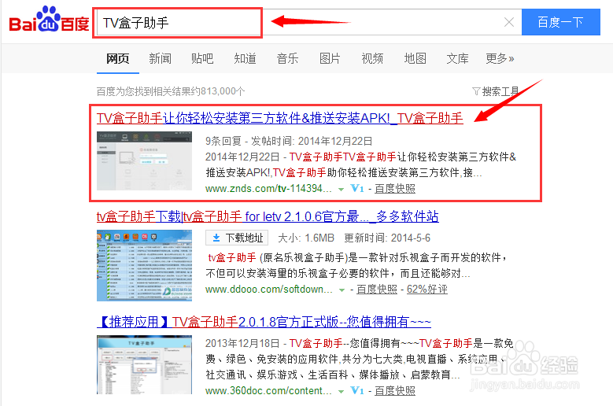
Task: Click thumbnail of 360doc.com result
Action: pos(144,364)
